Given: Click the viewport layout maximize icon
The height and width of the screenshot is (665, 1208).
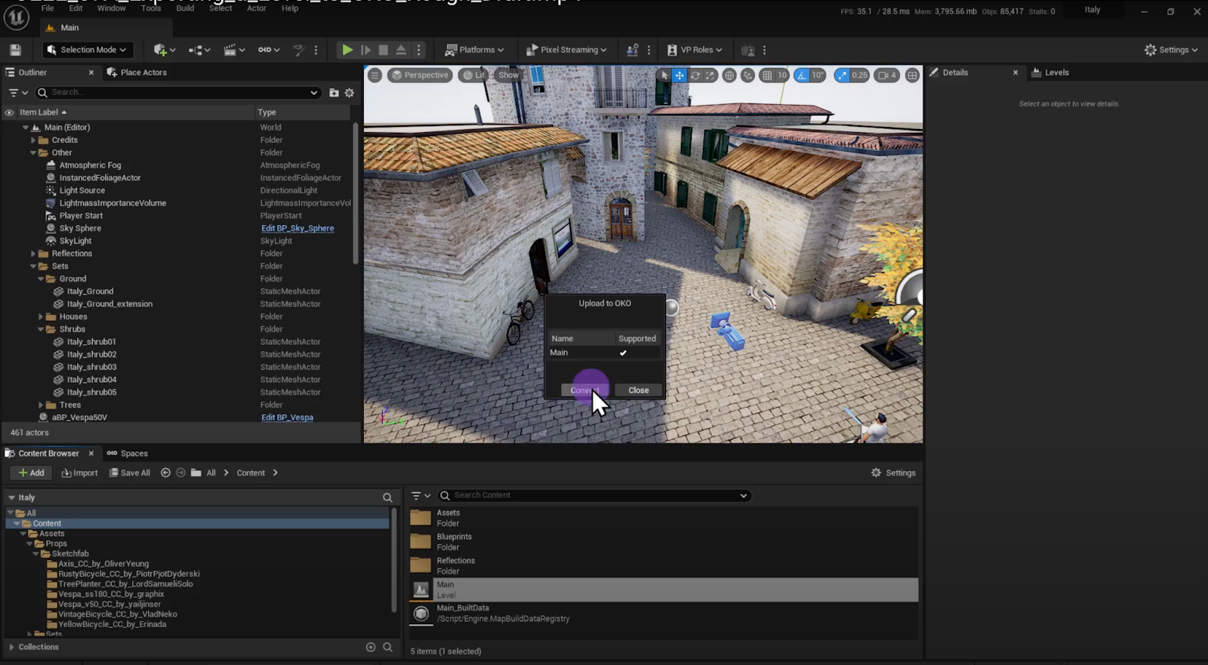Looking at the screenshot, I should [912, 75].
